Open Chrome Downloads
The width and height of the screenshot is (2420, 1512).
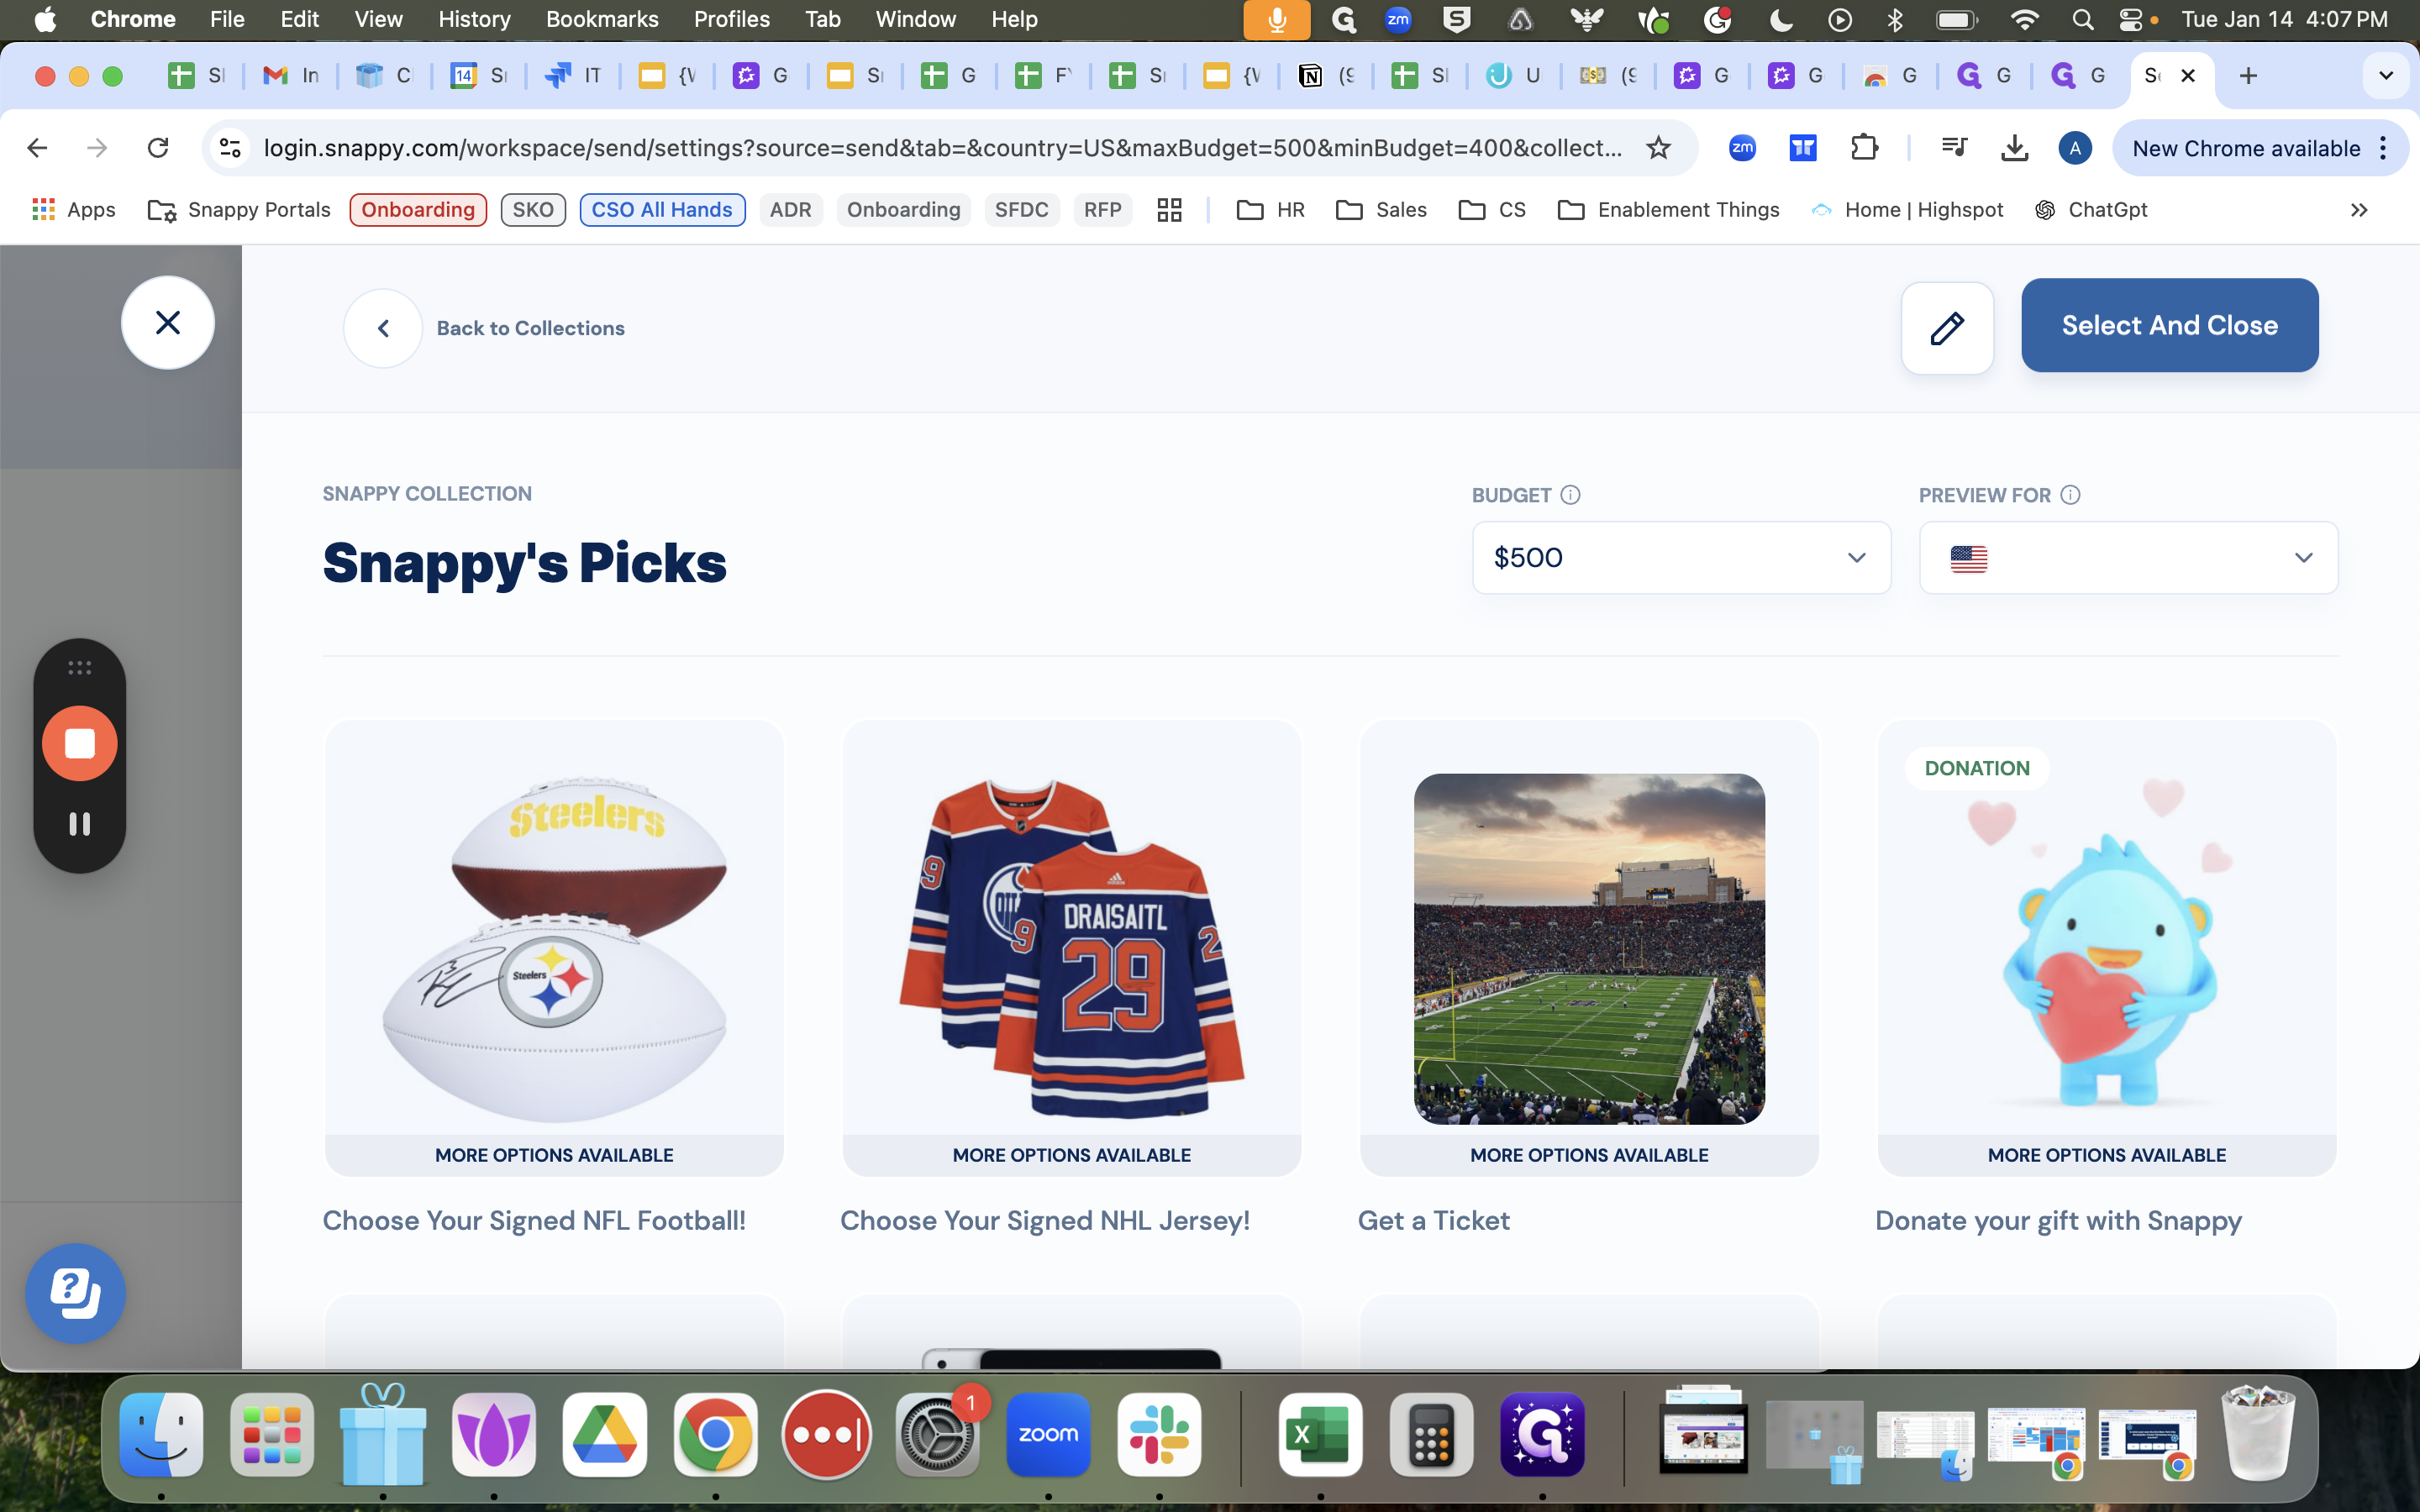click(x=2014, y=148)
